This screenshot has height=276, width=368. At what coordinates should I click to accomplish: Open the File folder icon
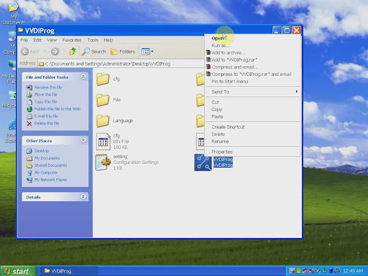(102, 99)
